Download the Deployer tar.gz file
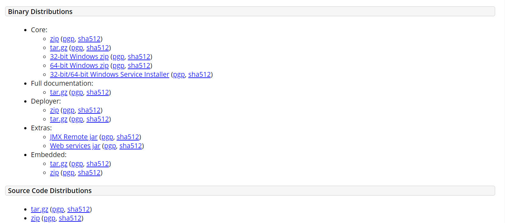The width and height of the screenshot is (505, 223). click(59, 119)
